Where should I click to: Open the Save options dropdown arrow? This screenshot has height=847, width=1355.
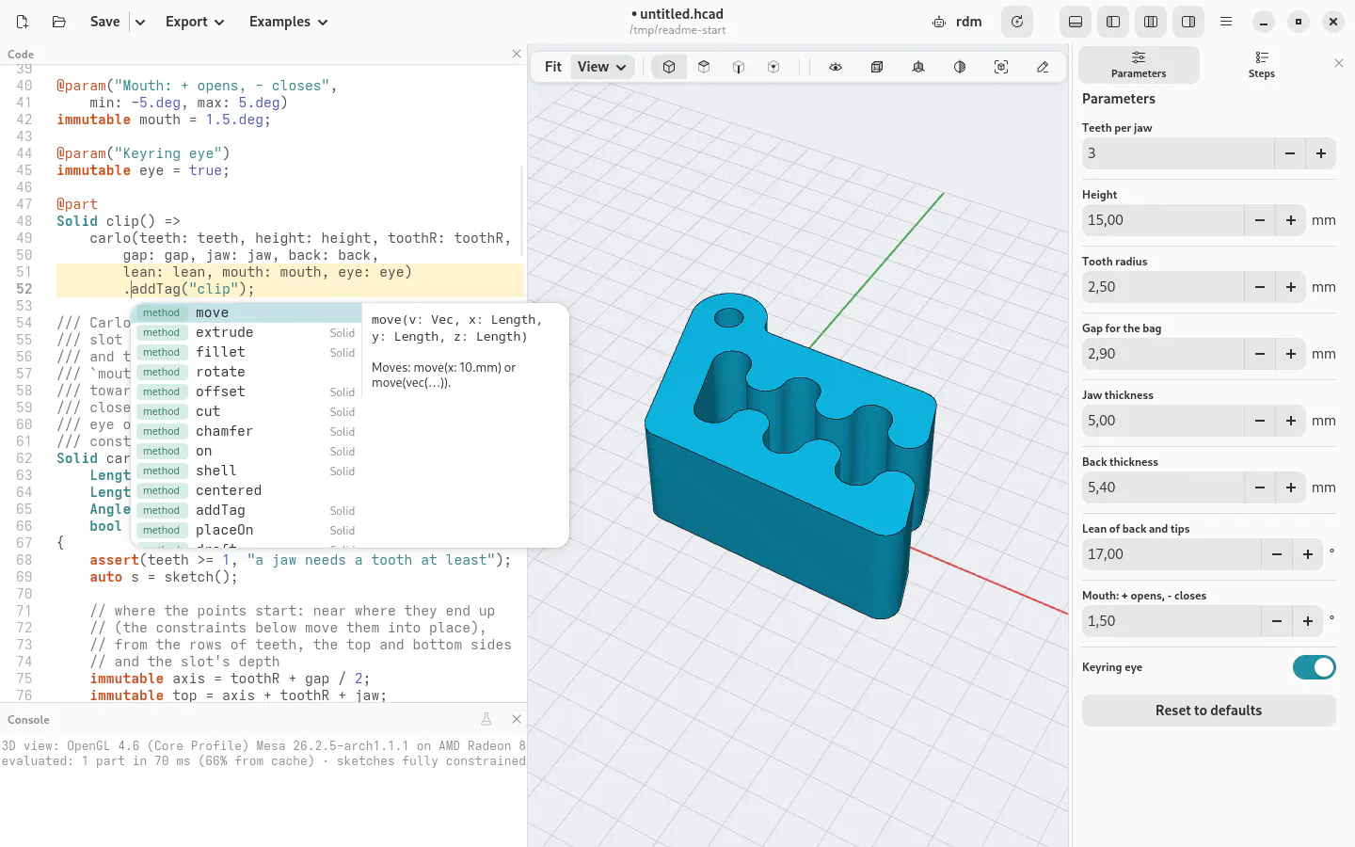pos(140,22)
